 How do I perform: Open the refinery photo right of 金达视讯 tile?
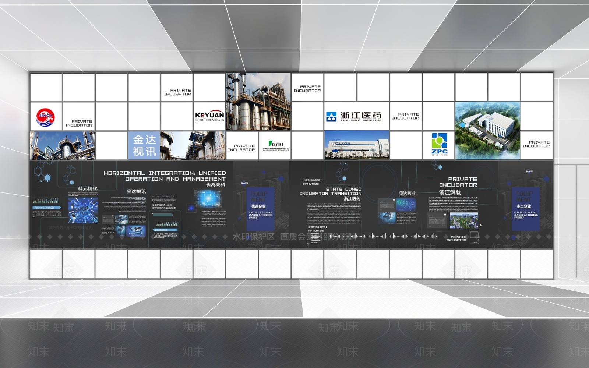point(193,145)
